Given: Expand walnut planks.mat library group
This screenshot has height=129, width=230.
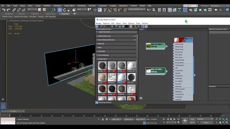Looking at the screenshot, I should click(116, 36).
